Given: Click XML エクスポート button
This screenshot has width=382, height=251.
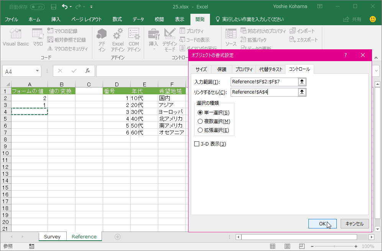Looking at the screenshot, I should click(x=303, y=40).
